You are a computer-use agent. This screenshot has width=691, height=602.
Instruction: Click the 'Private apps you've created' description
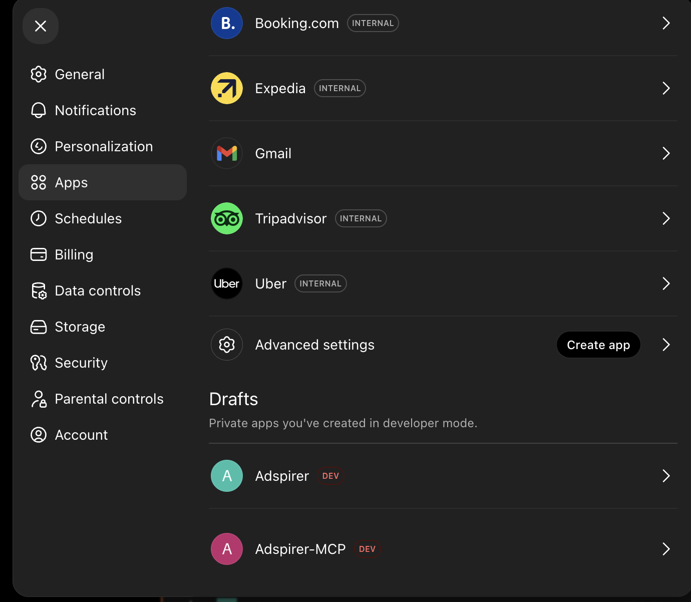[343, 423]
